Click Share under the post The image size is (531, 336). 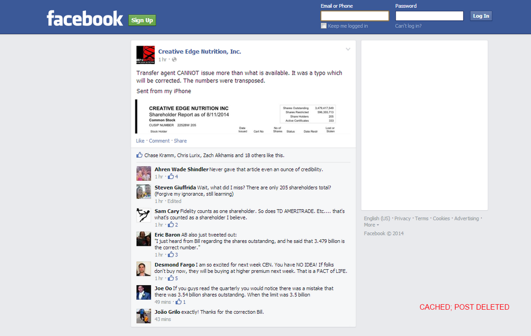click(180, 141)
